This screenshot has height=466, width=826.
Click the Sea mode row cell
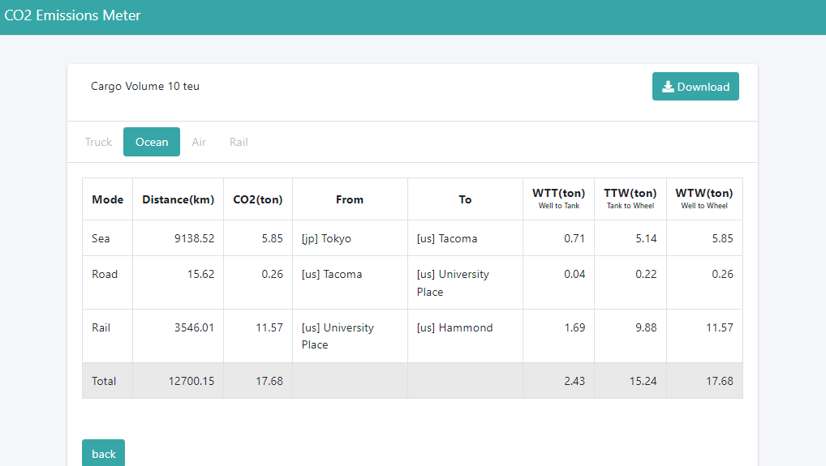(x=101, y=238)
